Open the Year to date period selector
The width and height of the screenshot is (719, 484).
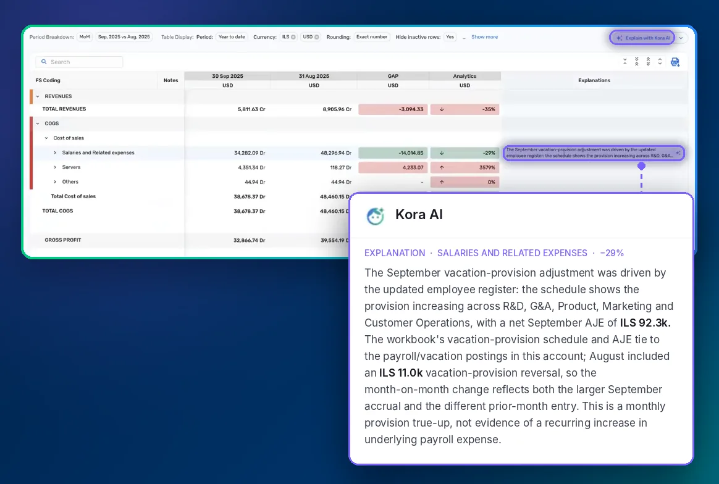click(x=232, y=37)
